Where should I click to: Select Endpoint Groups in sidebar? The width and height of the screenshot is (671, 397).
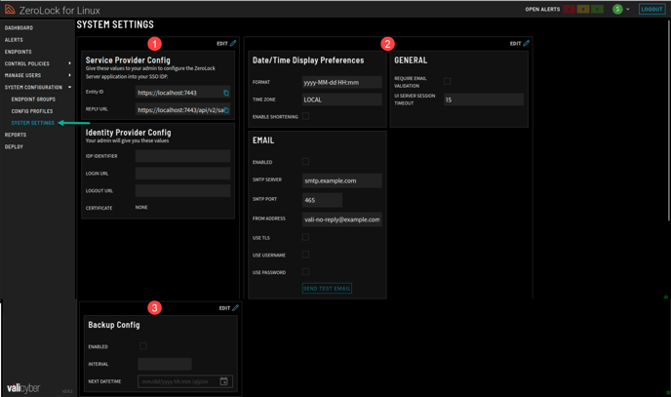33,99
